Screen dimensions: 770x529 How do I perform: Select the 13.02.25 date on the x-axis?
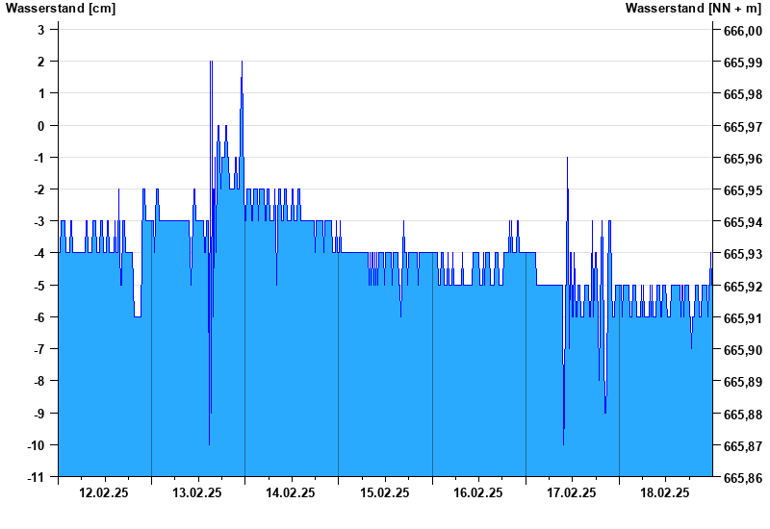[197, 492]
